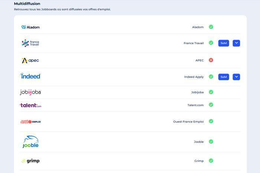Image resolution: width=260 pixels, height=173 pixels.
Task: Click the Aladom name label
Action: coord(198,27)
